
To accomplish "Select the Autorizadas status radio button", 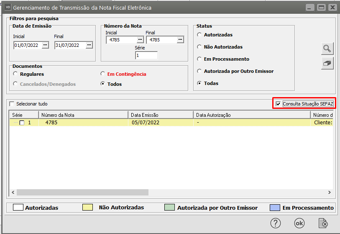I will 199,35.
